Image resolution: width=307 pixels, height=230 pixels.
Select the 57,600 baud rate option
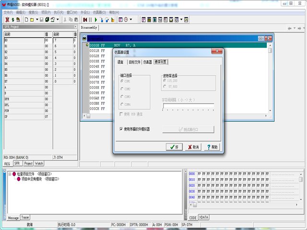pyautogui.click(x=165, y=87)
